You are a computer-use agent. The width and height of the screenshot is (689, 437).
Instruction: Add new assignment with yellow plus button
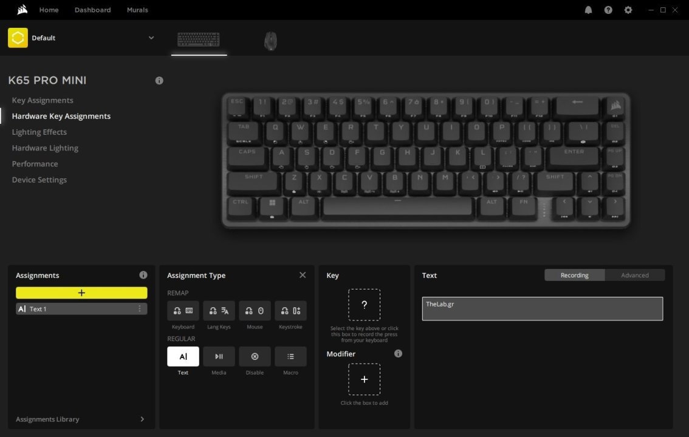81,293
